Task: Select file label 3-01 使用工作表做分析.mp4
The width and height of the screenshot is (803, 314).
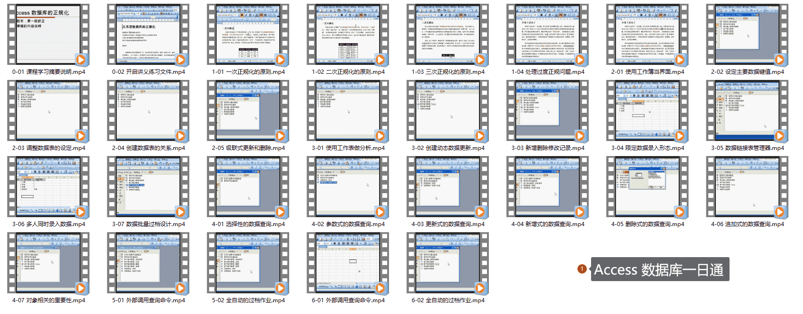Action: (x=348, y=148)
